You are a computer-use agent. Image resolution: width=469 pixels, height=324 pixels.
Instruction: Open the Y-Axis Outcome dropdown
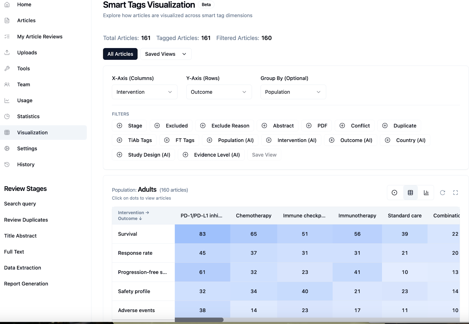[x=219, y=92]
